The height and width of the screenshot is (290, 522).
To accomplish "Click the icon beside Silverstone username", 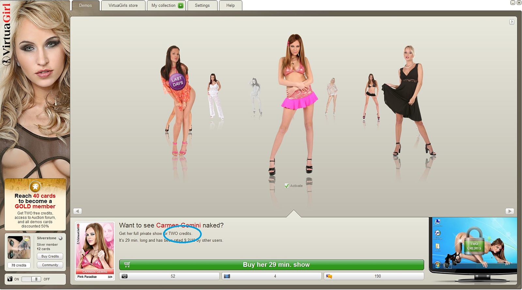I will [60, 238].
